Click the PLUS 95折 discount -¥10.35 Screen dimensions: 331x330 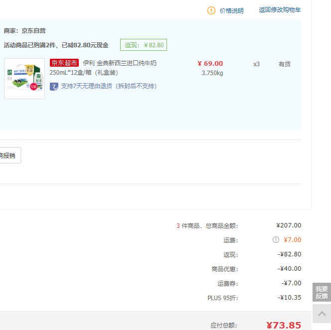pos(289,298)
